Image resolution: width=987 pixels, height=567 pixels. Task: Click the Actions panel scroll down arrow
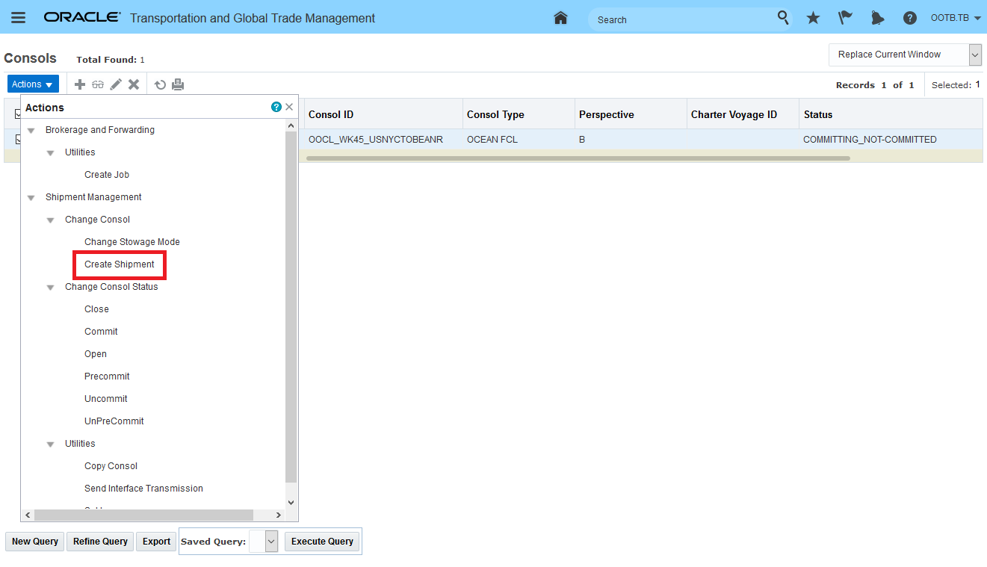coord(291,503)
